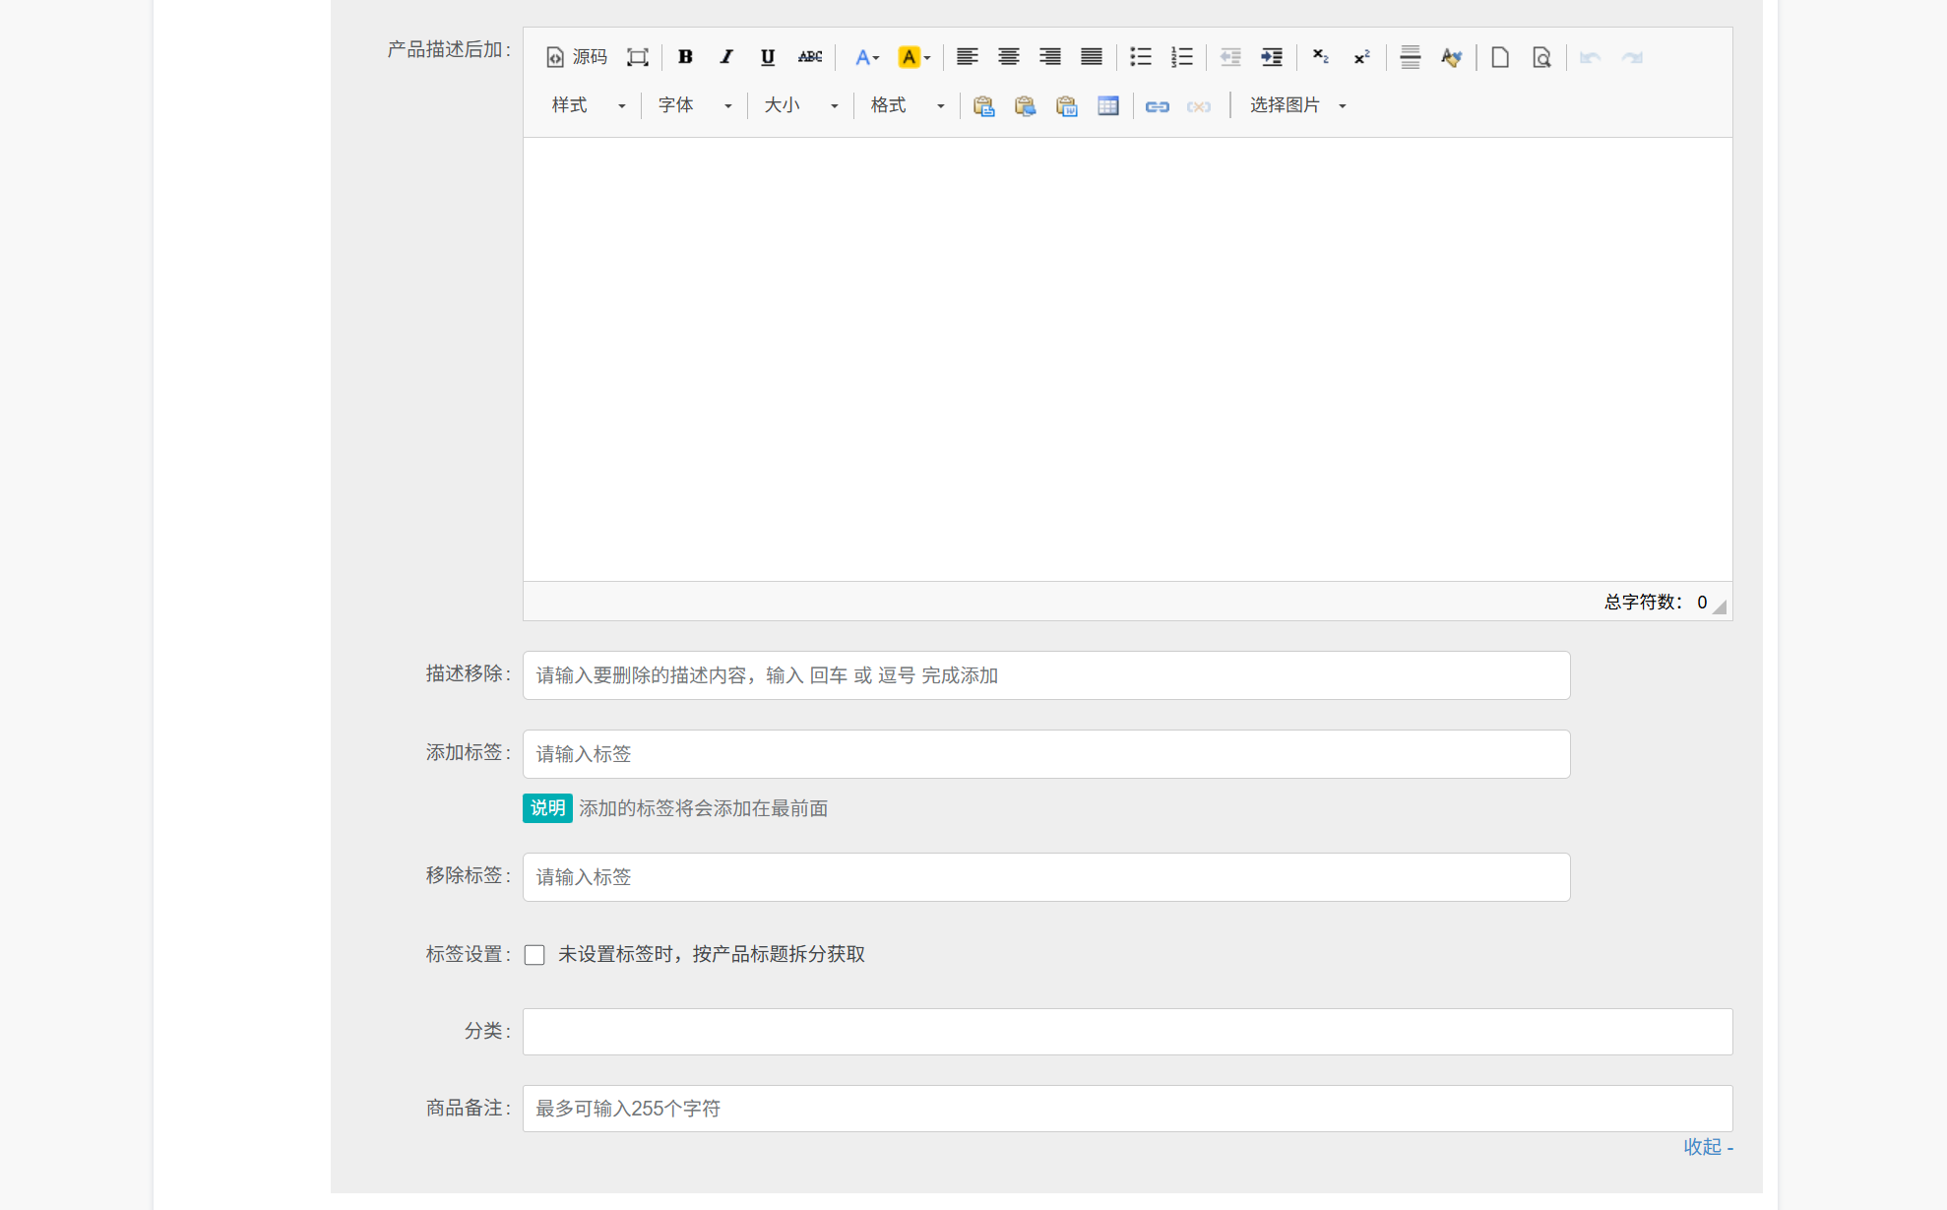Enable splitting product title into tags

[x=534, y=955]
